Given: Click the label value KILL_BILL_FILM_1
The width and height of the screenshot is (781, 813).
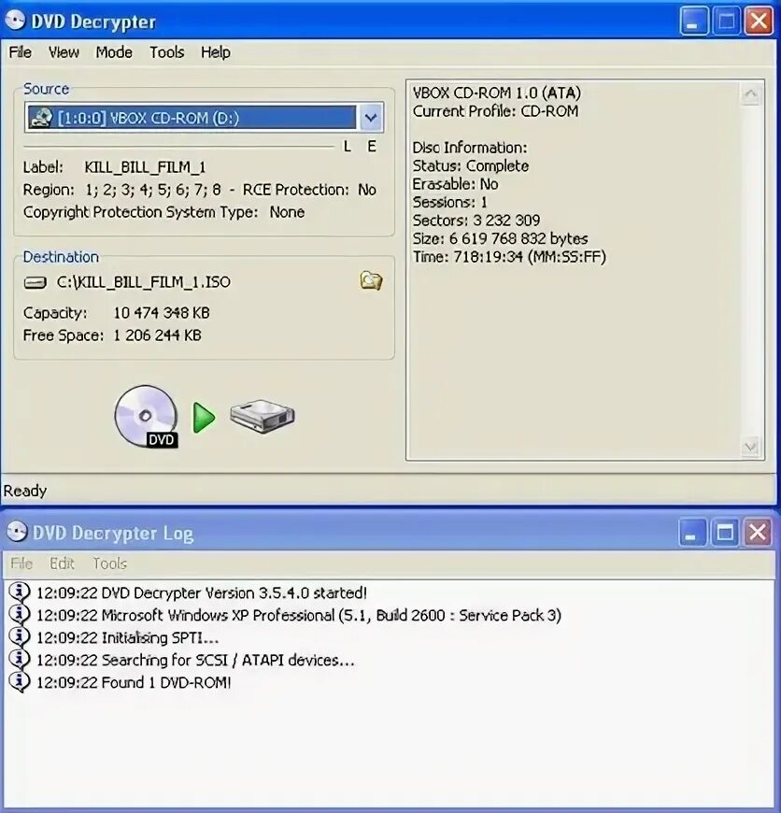Looking at the screenshot, I should [x=145, y=167].
